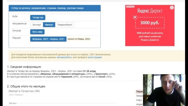The height and width of the screenshot is (106, 188).
Task: Open the period selector Февраль, 2021 - Апрель, 2021
Action: pos(48,39)
